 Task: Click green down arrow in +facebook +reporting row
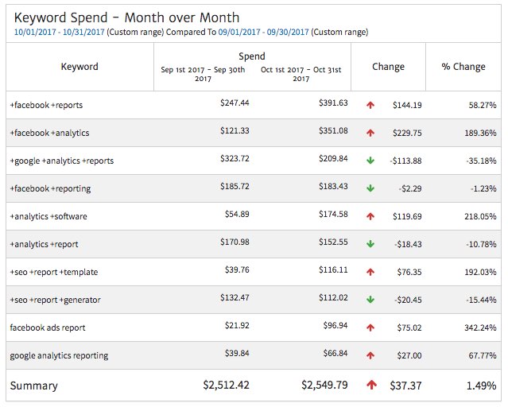[370, 188]
